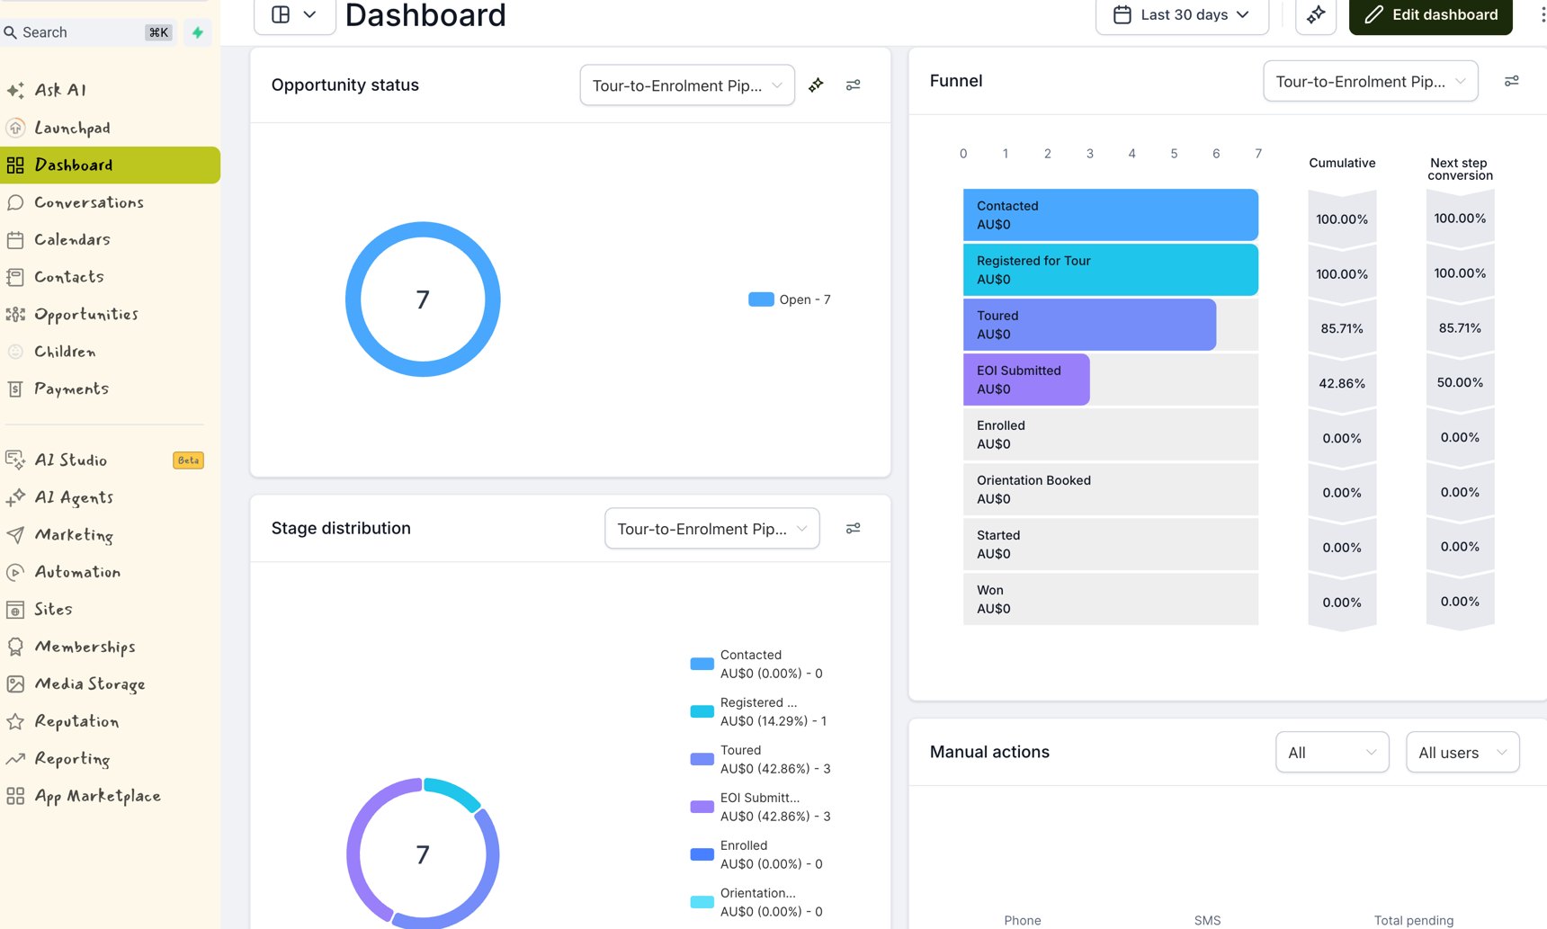This screenshot has width=1547, height=929.
Task: Click the Marketing paper plane icon
Action: [x=15, y=535]
